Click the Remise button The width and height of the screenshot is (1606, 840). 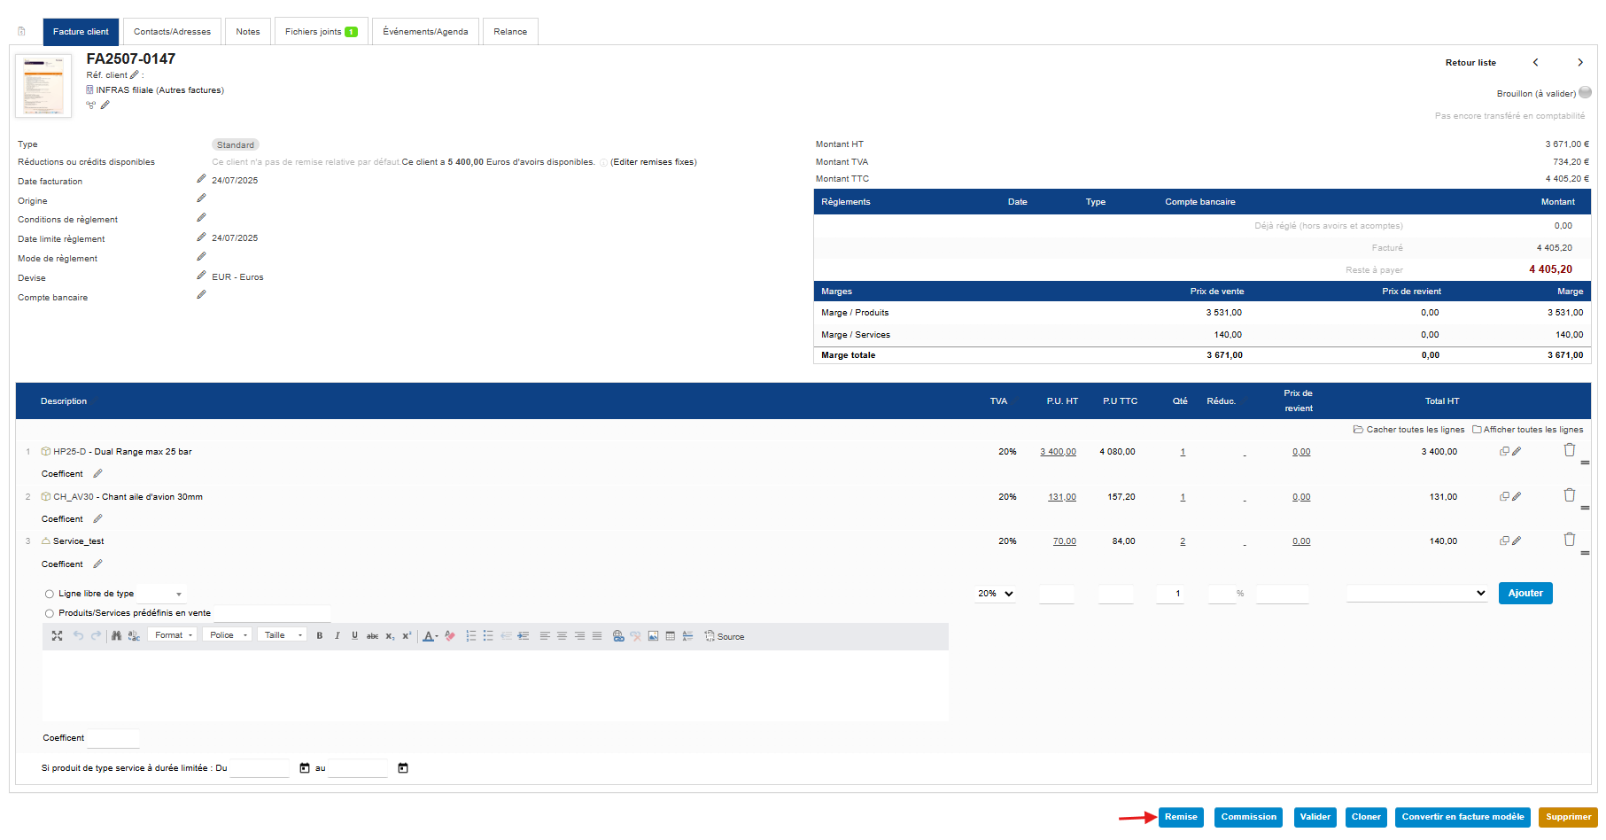tap(1180, 817)
